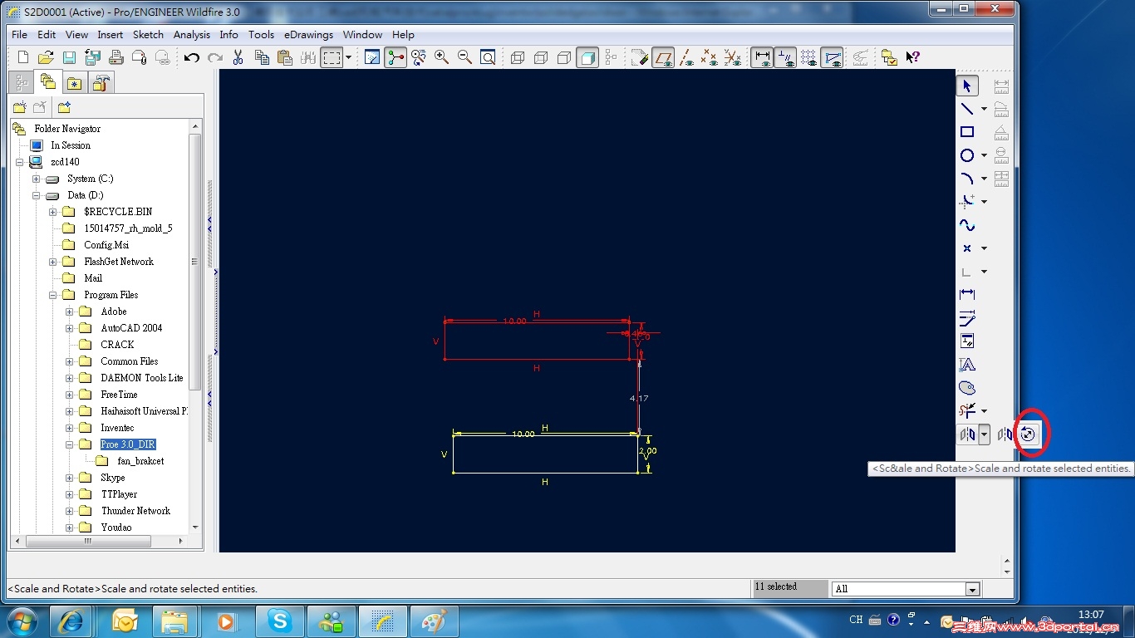The width and height of the screenshot is (1135, 638).
Task: Open the eDrawings menu
Action: click(x=308, y=35)
